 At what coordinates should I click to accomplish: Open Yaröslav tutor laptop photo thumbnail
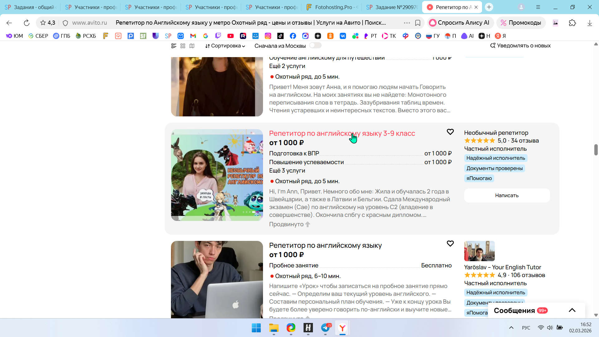tap(217, 279)
